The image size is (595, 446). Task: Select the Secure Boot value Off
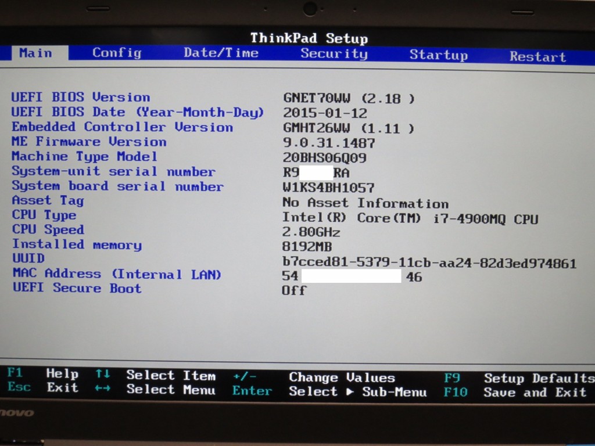tap(294, 290)
